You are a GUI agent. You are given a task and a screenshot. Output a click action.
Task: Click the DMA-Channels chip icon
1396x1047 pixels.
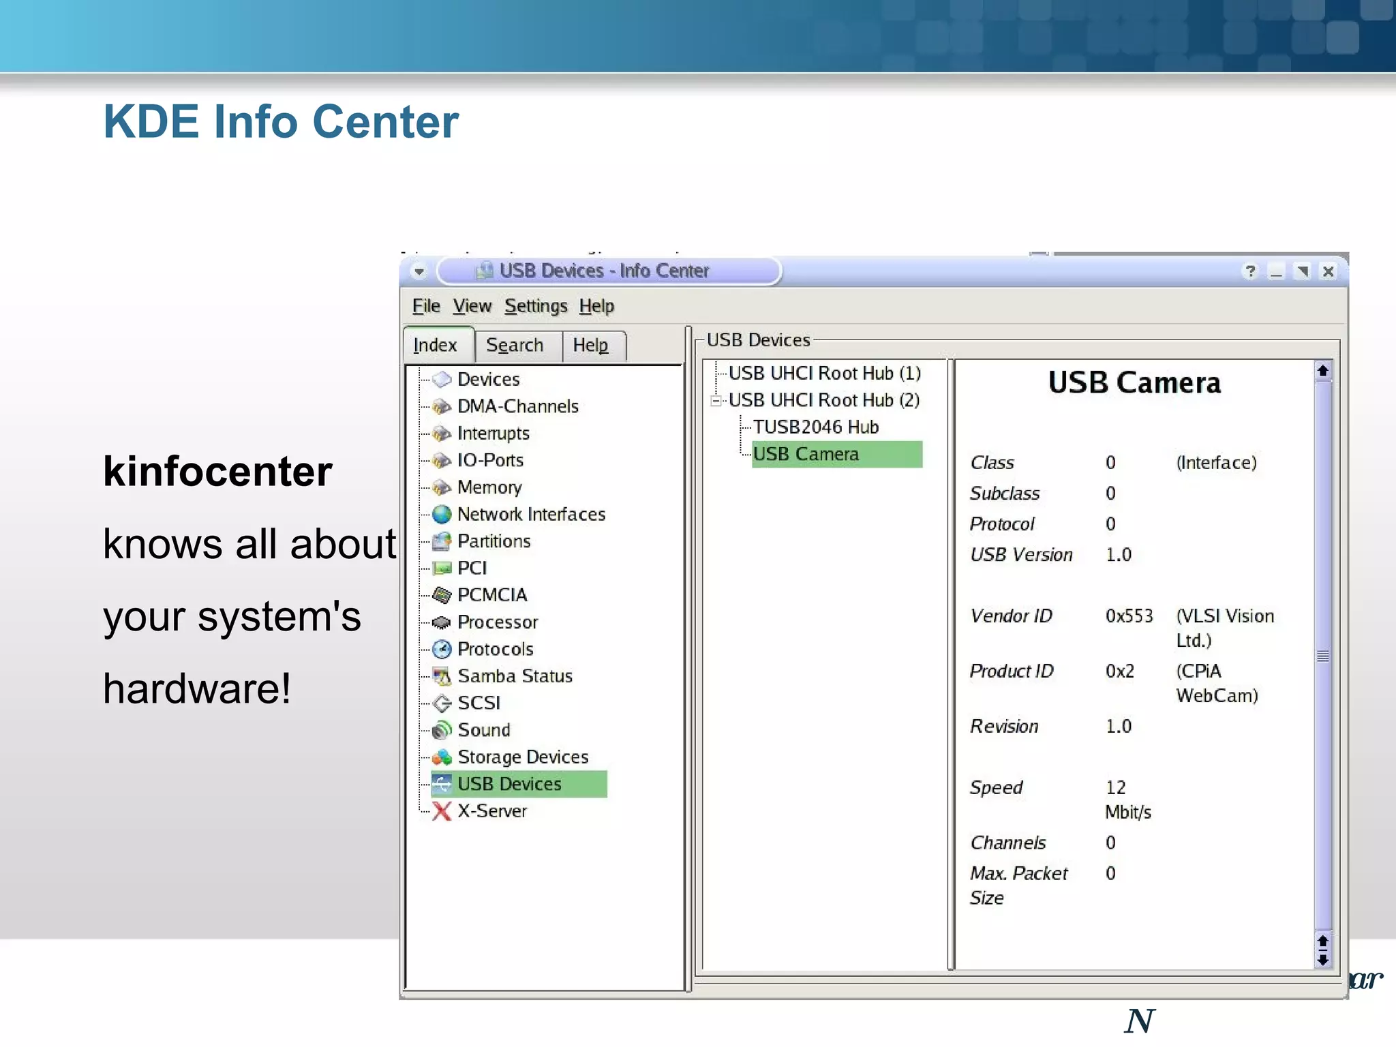coord(442,406)
